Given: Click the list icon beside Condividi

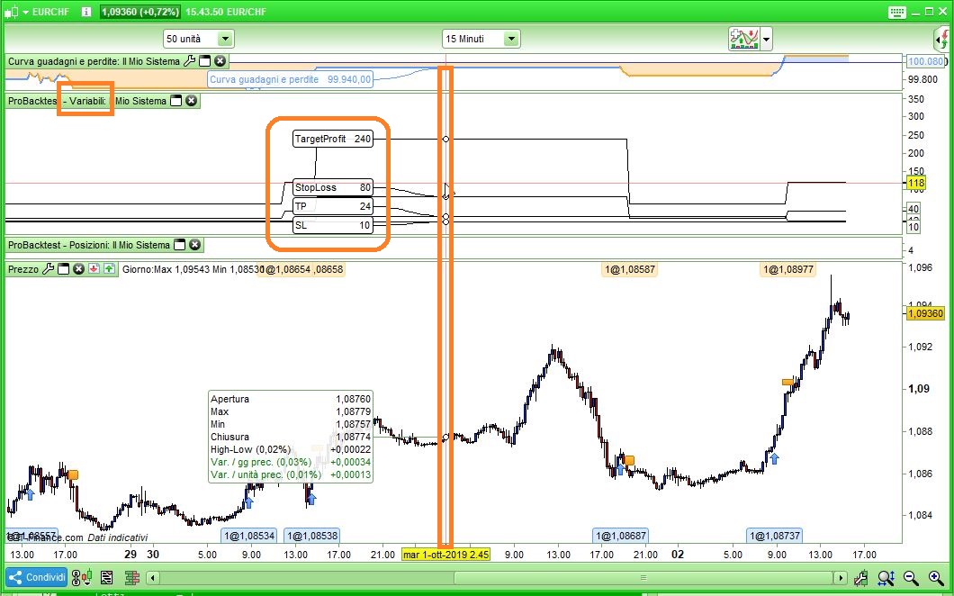Looking at the screenshot, I should (x=107, y=577).
